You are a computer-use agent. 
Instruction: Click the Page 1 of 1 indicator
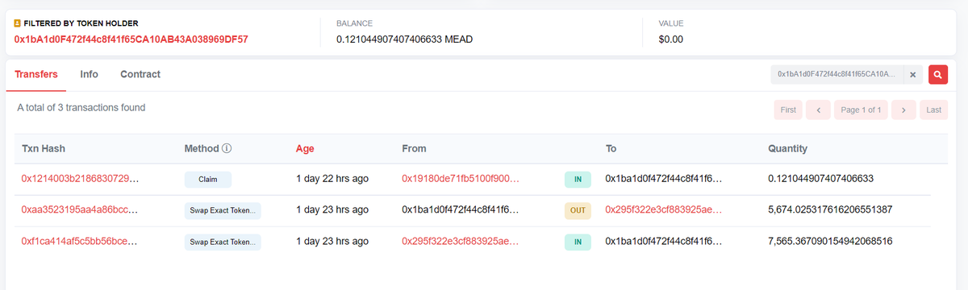861,110
